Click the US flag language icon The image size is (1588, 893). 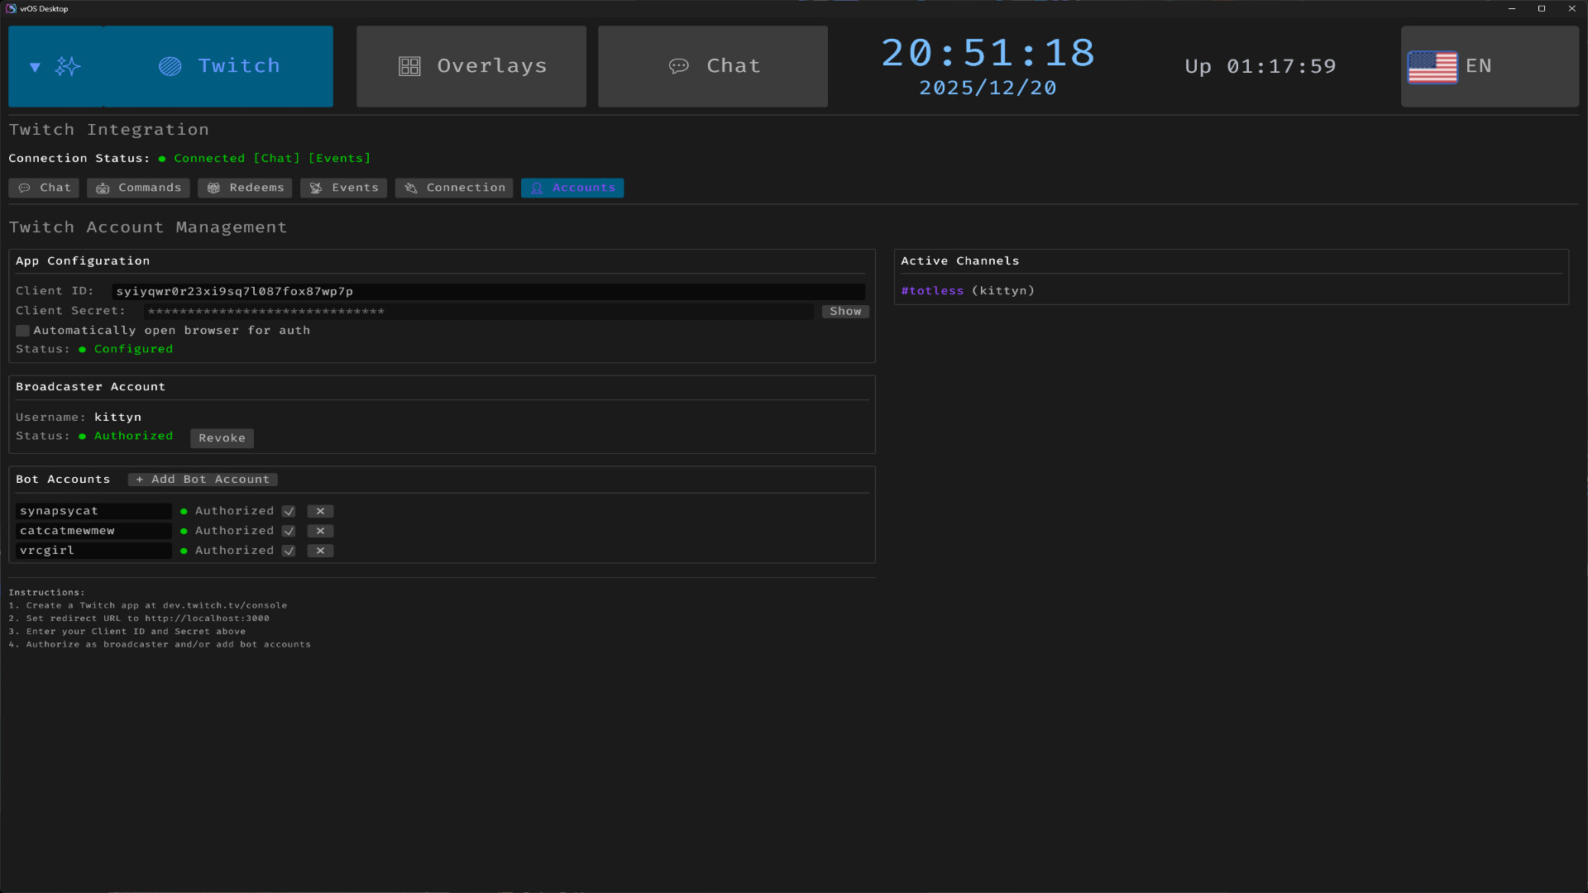[x=1433, y=68]
